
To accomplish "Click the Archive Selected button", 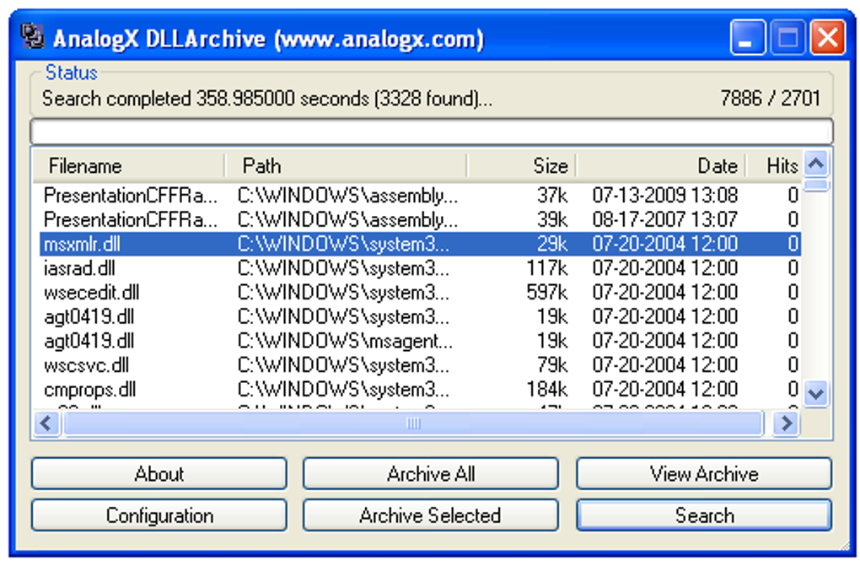I will 431,515.
